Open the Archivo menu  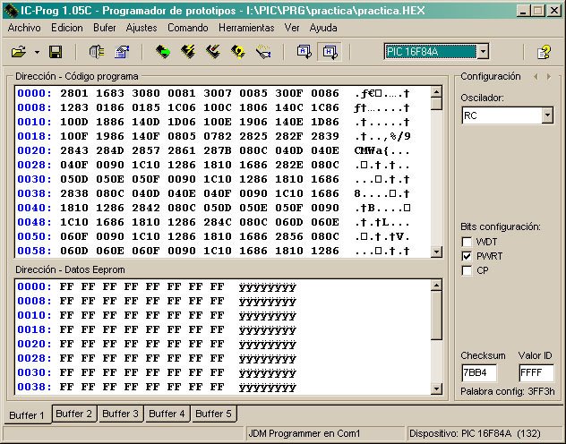(24, 28)
